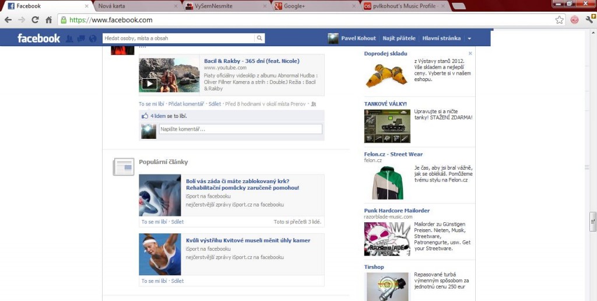Click the tennis player article thumbnail
The height and width of the screenshot is (301, 597).
click(160, 254)
